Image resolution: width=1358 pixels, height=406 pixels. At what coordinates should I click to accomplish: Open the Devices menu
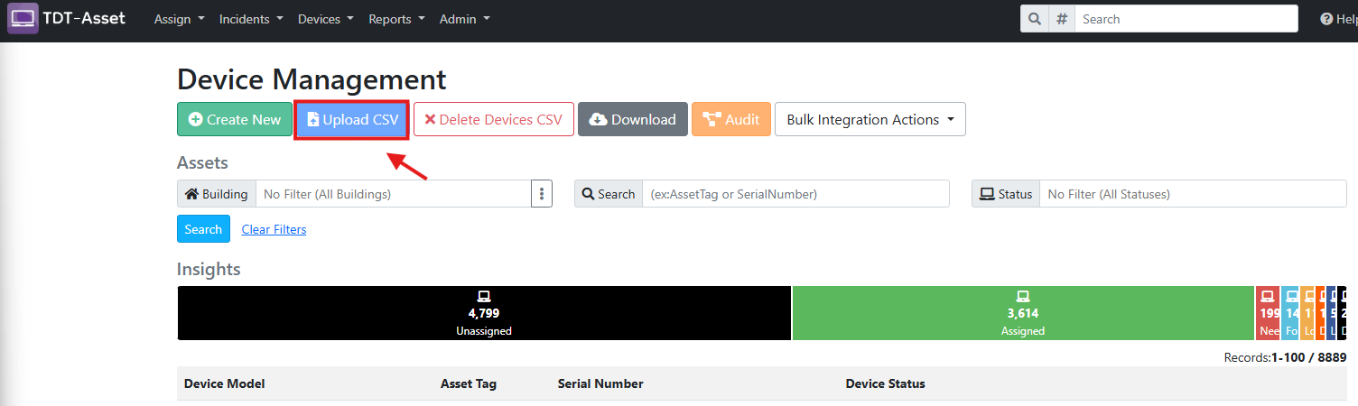click(x=326, y=19)
